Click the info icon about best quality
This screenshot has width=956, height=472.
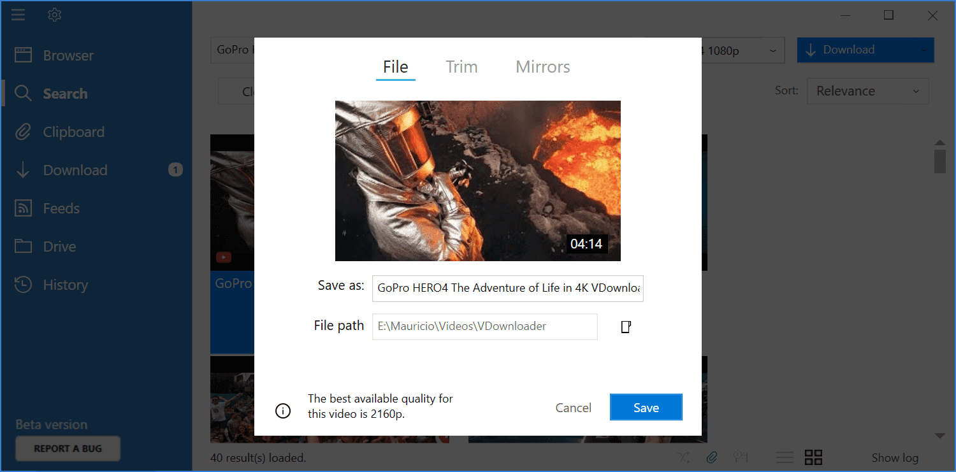(283, 411)
